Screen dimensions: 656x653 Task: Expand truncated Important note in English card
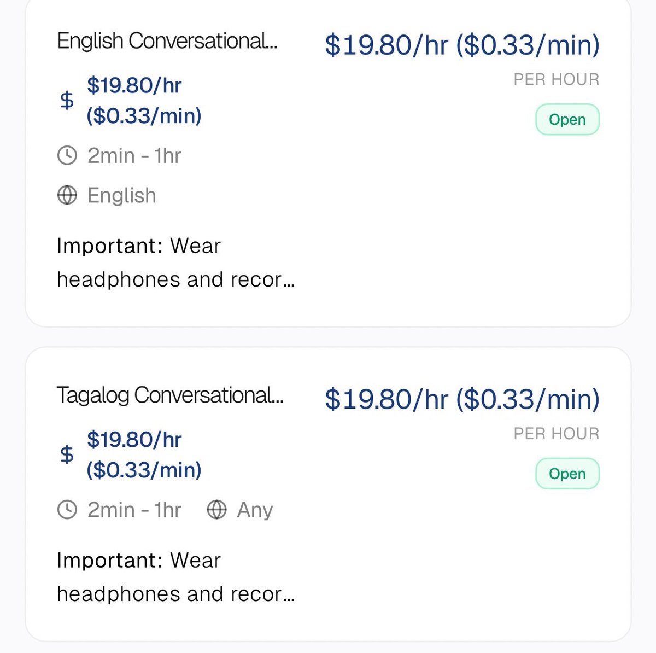175,263
